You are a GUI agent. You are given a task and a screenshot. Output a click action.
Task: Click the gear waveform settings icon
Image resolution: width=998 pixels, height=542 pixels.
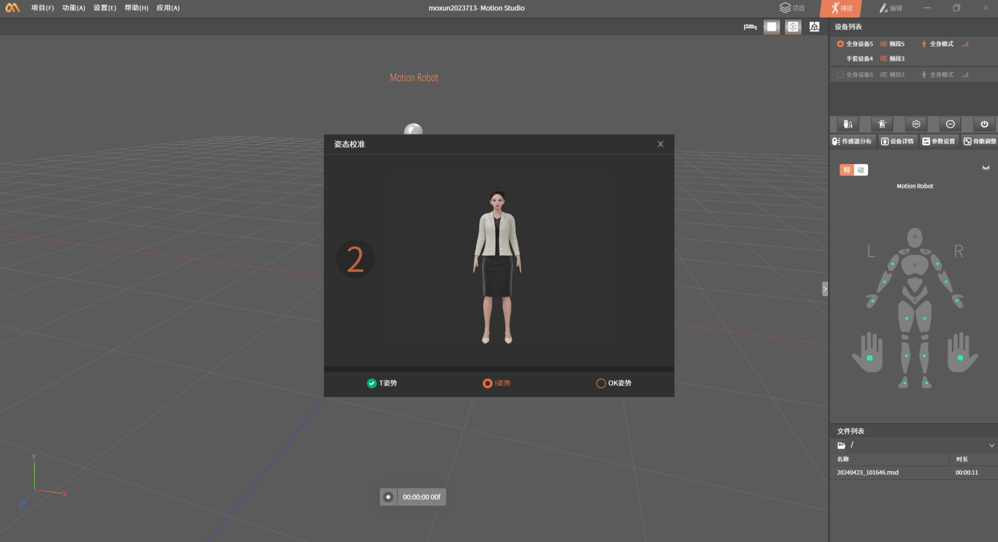coord(916,124)
